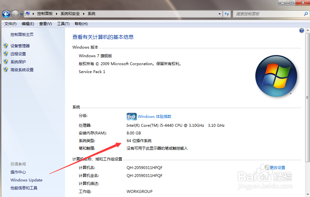This screenshot has height=197, width=310.
Task: Maximize the System window
Action: pyautogui.click(x=291, y=3)
